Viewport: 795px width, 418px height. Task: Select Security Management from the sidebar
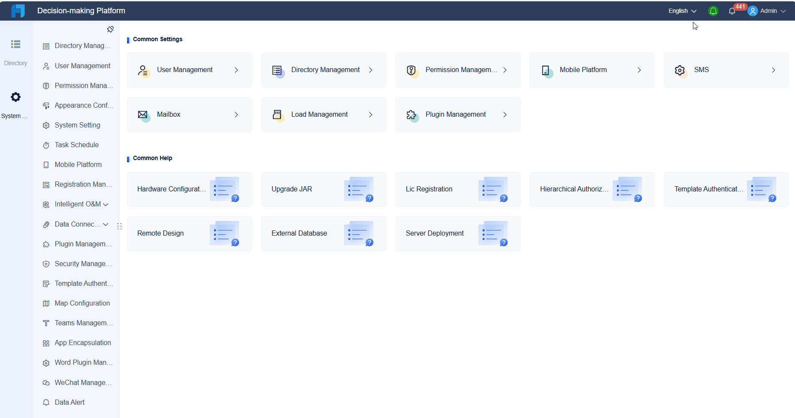pos(82,264)
